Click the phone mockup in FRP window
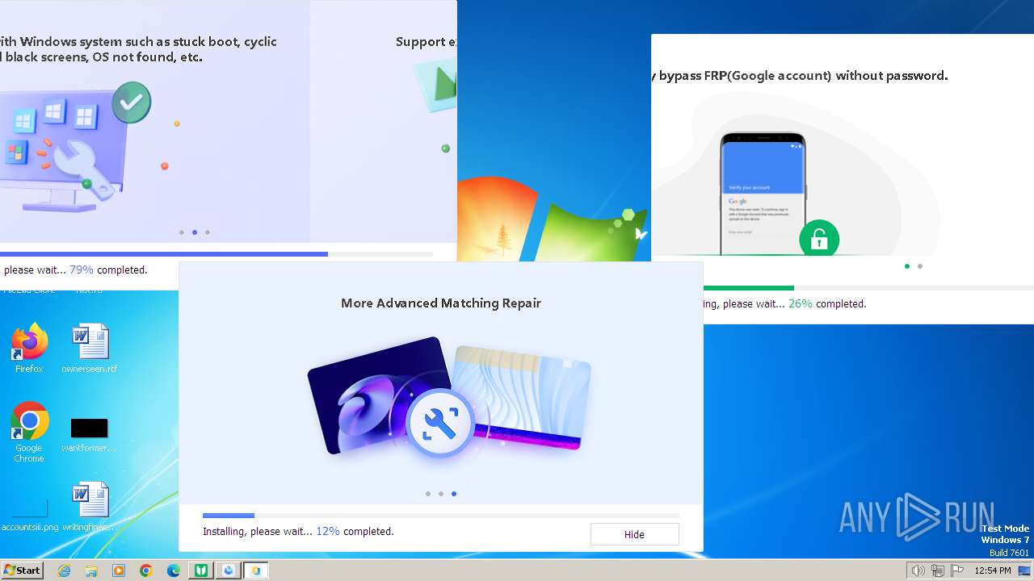This screenshot has width=1034, height=581. click(x=763, y=194)
